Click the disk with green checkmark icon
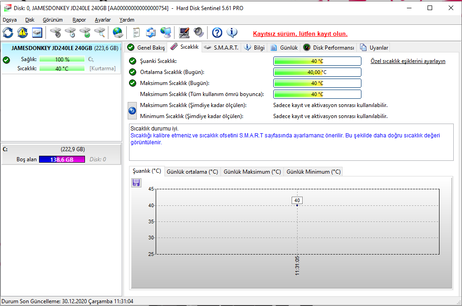Image resolution: width=462 pixels, height=306 pixels. (x=85, y=33)
